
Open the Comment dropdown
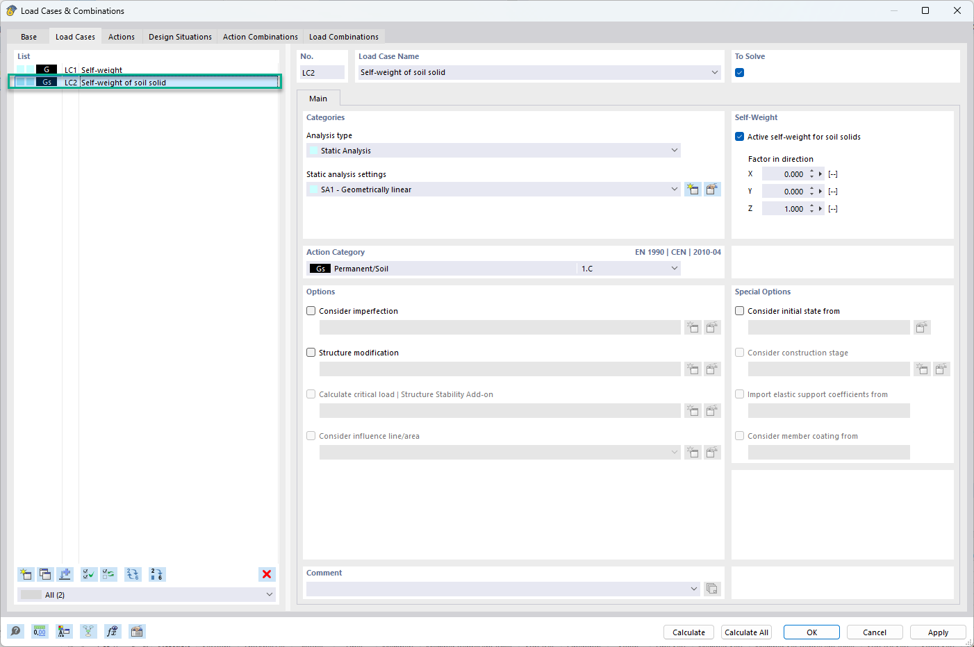(694, 589)
